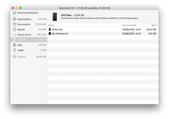The width and height of the screenshot is (169, 119).
Task: Click the Documents sidebar icon
Action: [14, 24]
